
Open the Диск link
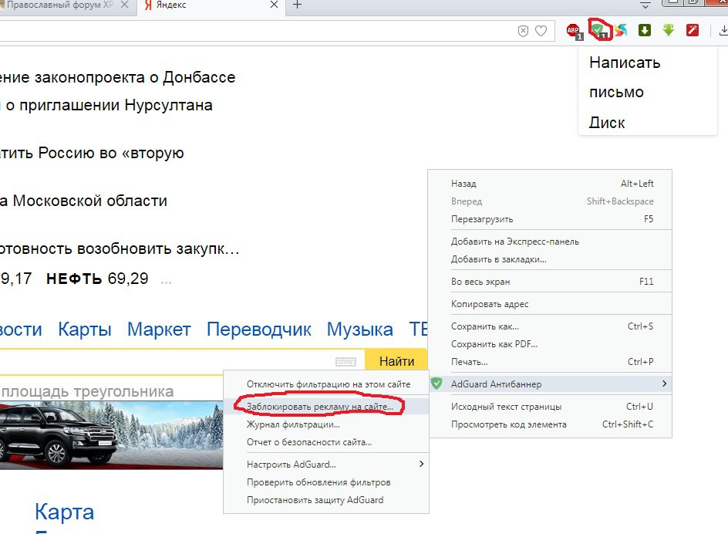[607, 123]
